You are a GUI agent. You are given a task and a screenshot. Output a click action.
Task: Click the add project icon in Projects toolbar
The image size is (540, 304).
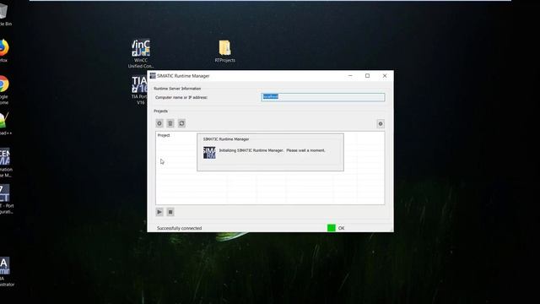159,123
